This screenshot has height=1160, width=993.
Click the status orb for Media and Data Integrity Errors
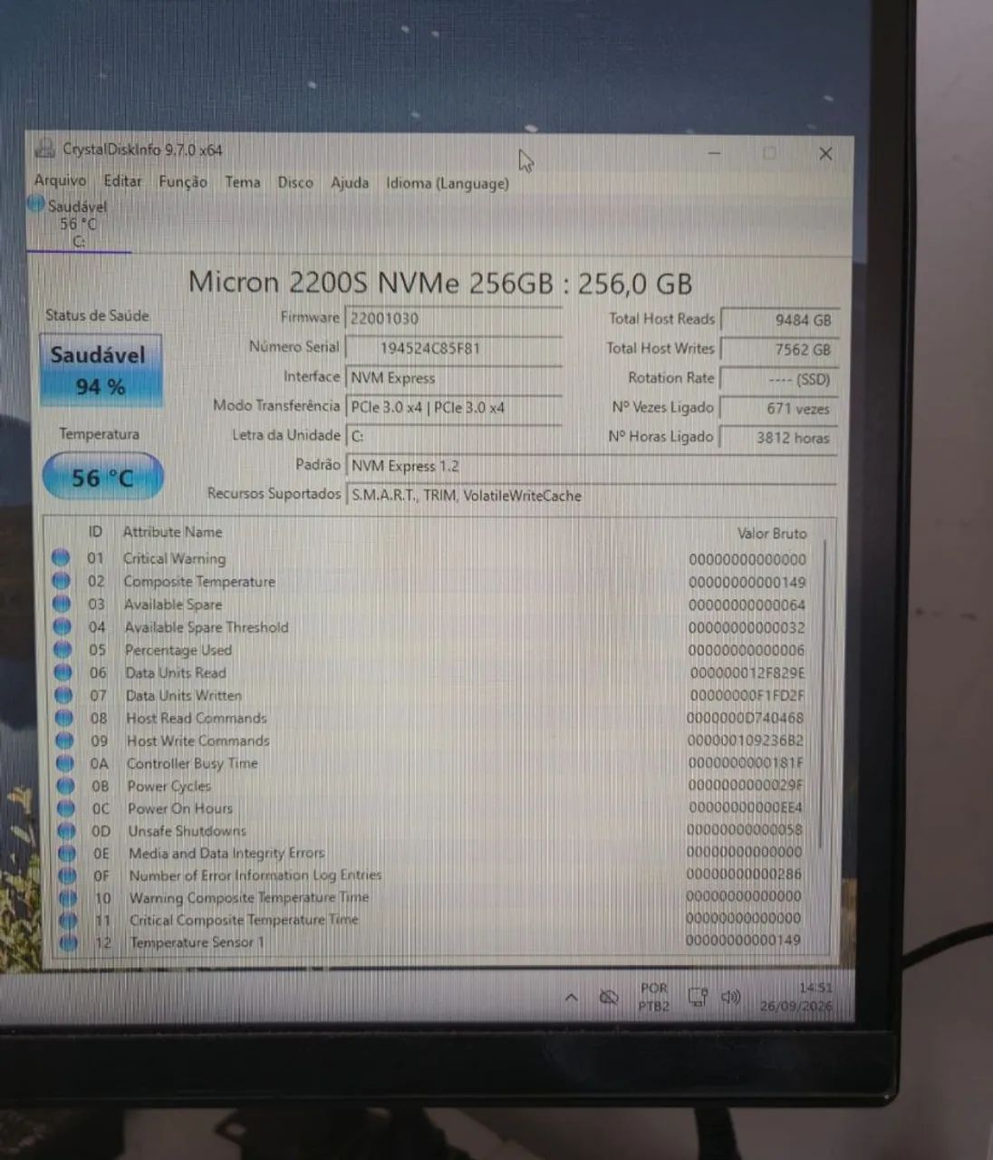(x=66, y=853)
